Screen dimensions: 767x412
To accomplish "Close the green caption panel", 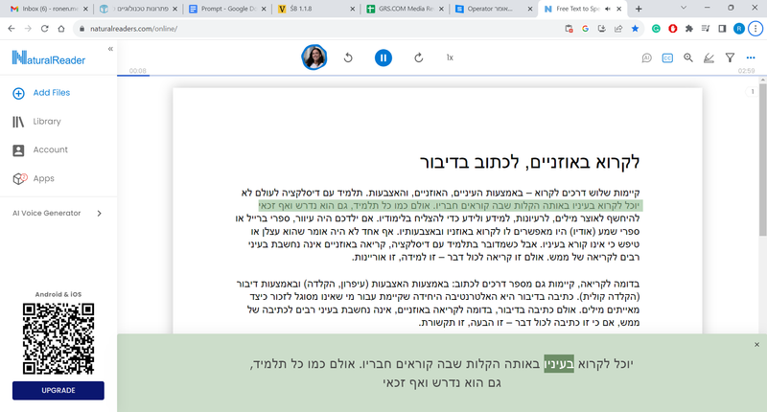I will 756,345.
